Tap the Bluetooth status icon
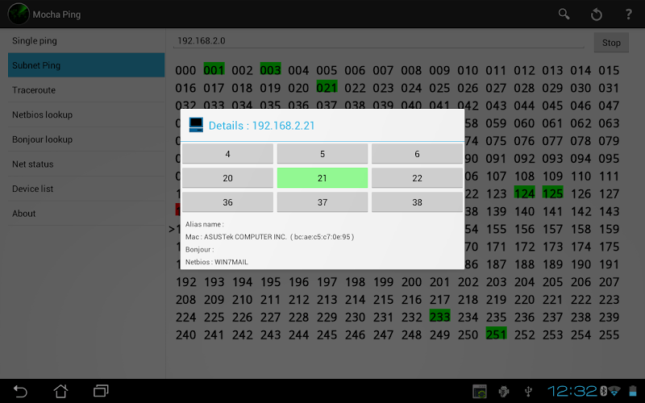Viewport: 645px width, 403px height. tap(603, 391)
